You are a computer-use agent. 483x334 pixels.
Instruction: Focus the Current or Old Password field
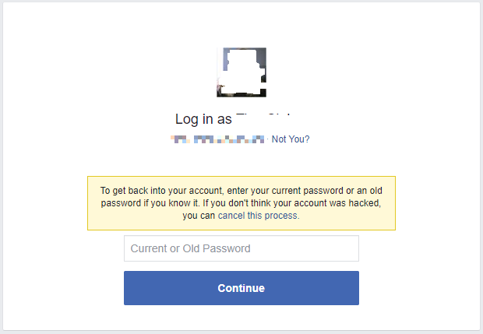(241, 248)
